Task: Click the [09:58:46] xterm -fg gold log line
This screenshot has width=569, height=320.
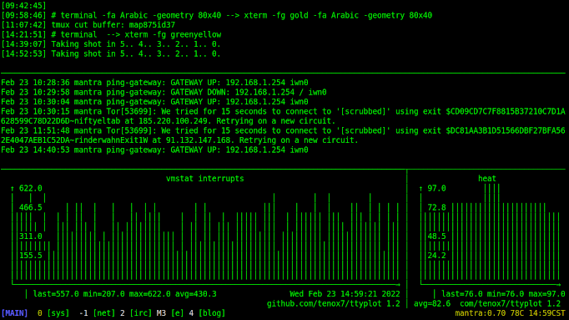Action: point(217,16)
